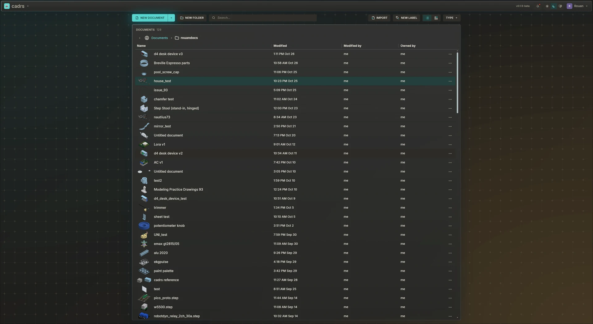Show more actions for chamfer test

pos(450,99)
